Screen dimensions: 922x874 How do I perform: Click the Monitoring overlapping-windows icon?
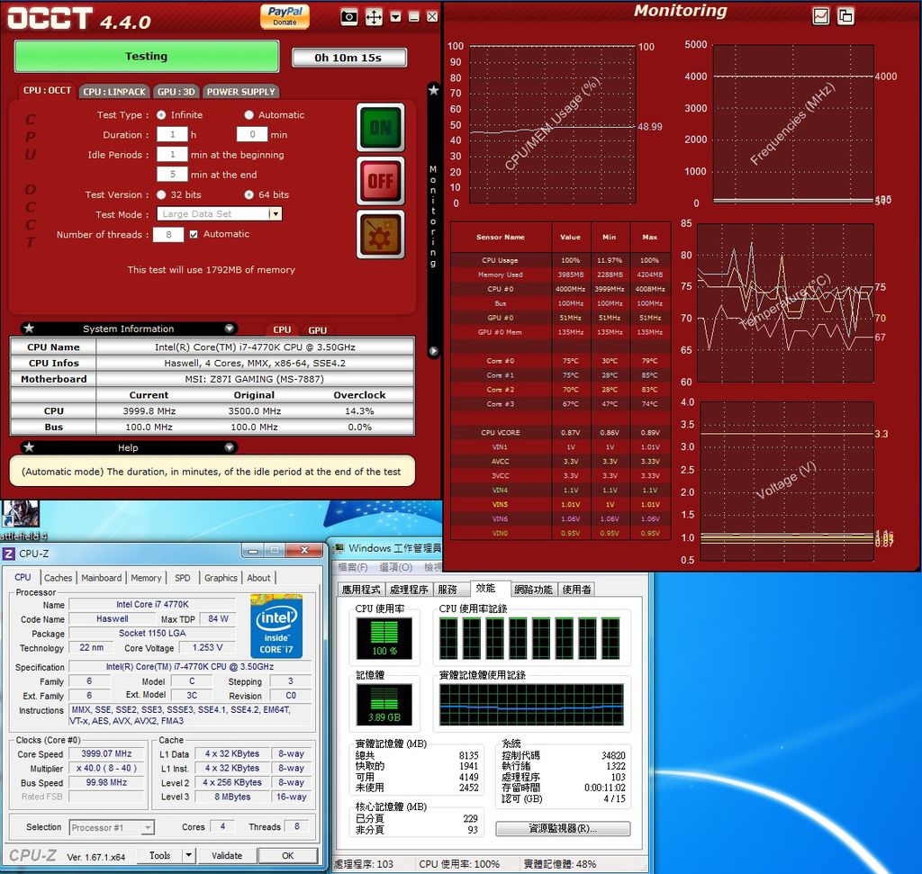845,16
